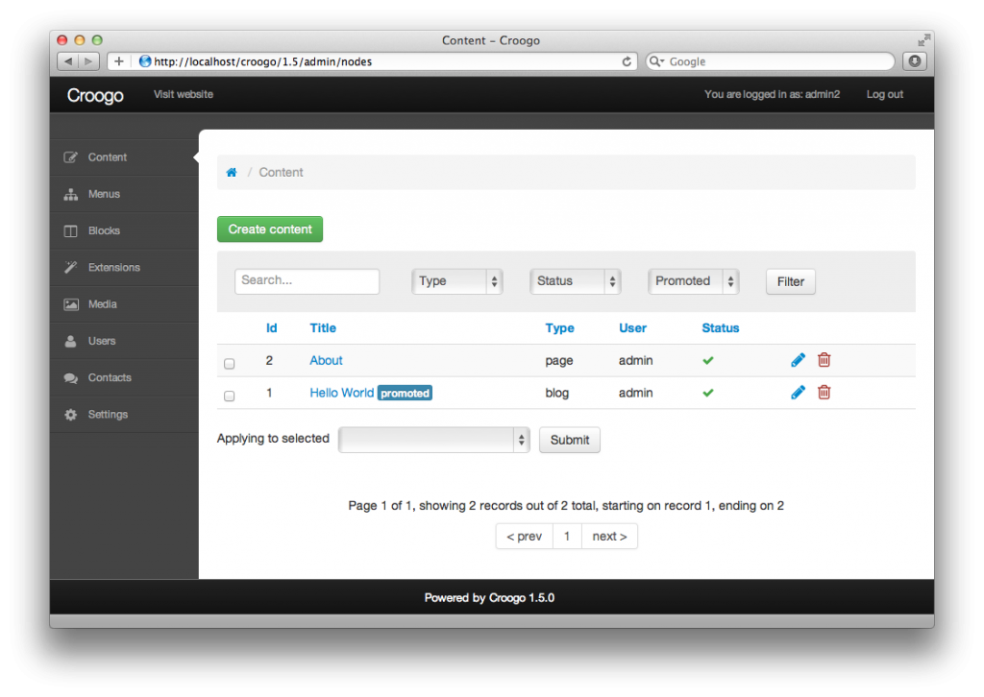Open the Promoted filter dropdown
Screen dimensions: 984x697
tap(694, 280)
